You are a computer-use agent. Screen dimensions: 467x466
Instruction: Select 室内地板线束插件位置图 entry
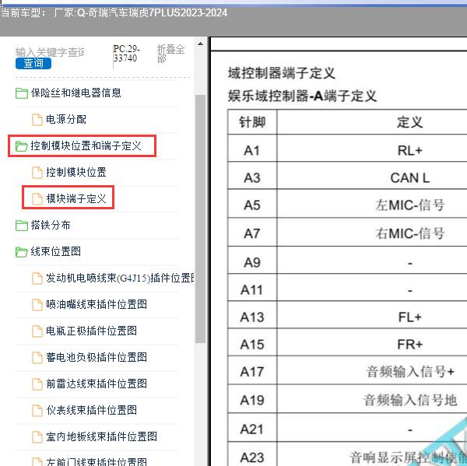click(x=101, y=436)
